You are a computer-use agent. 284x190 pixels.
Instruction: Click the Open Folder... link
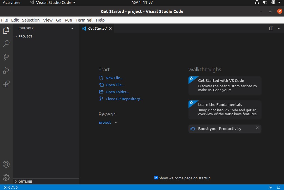coord(117,92)
